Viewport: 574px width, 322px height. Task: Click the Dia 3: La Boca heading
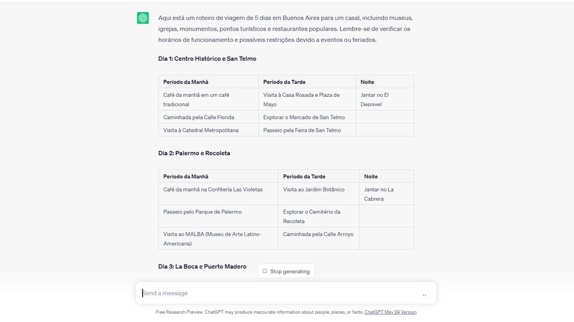202,267
